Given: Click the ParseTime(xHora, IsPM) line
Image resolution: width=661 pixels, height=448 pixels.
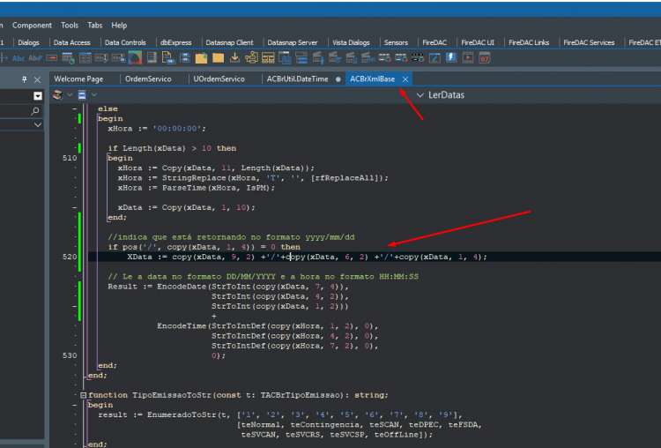Looking at the screenshot, I should [196, 188].
